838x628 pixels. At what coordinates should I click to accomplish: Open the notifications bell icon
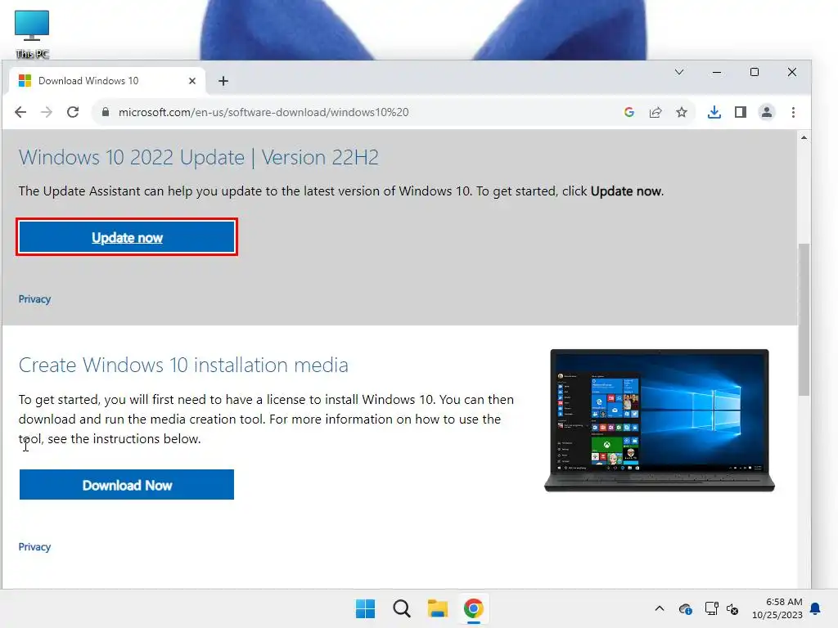pyautogui.click(x=816, y=608)
